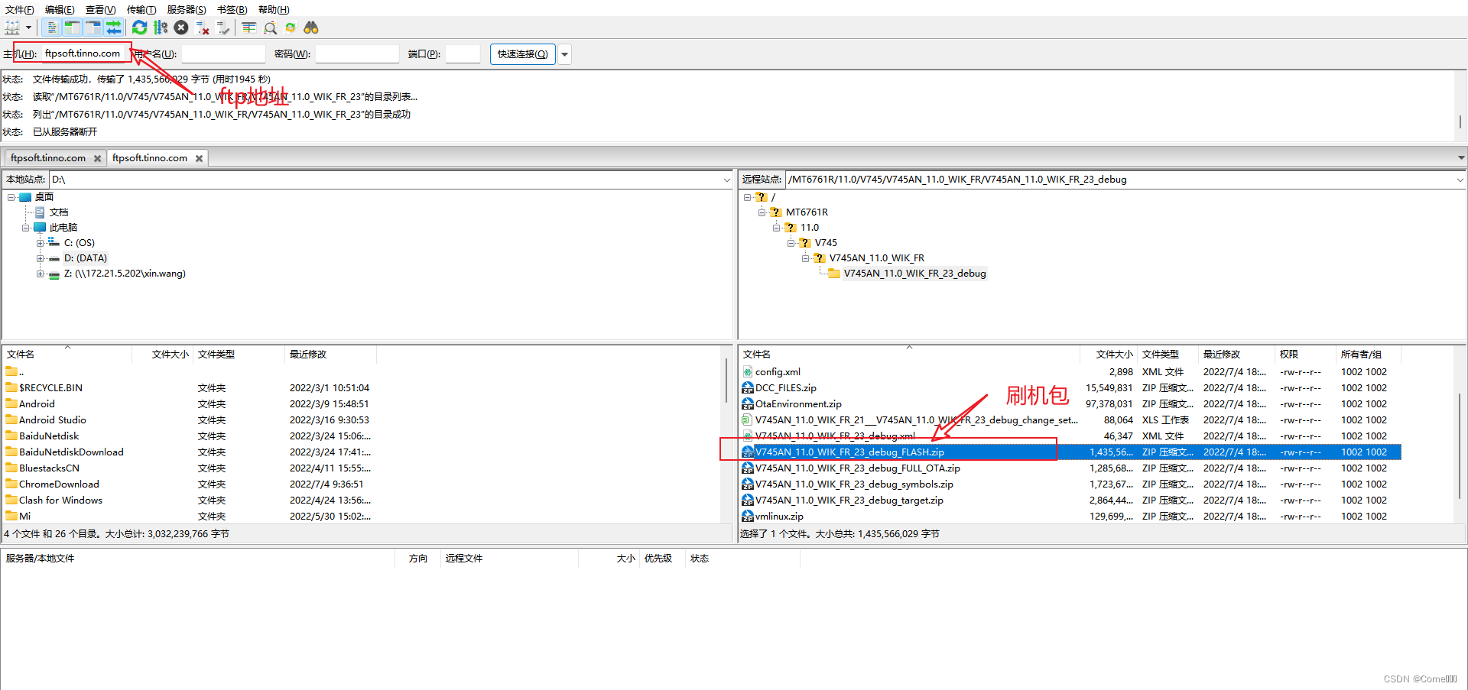
Task: Refresh the file and folder lists
Action: (139, 28)
